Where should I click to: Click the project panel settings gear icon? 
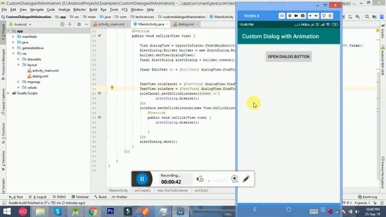tap(79, 24)
